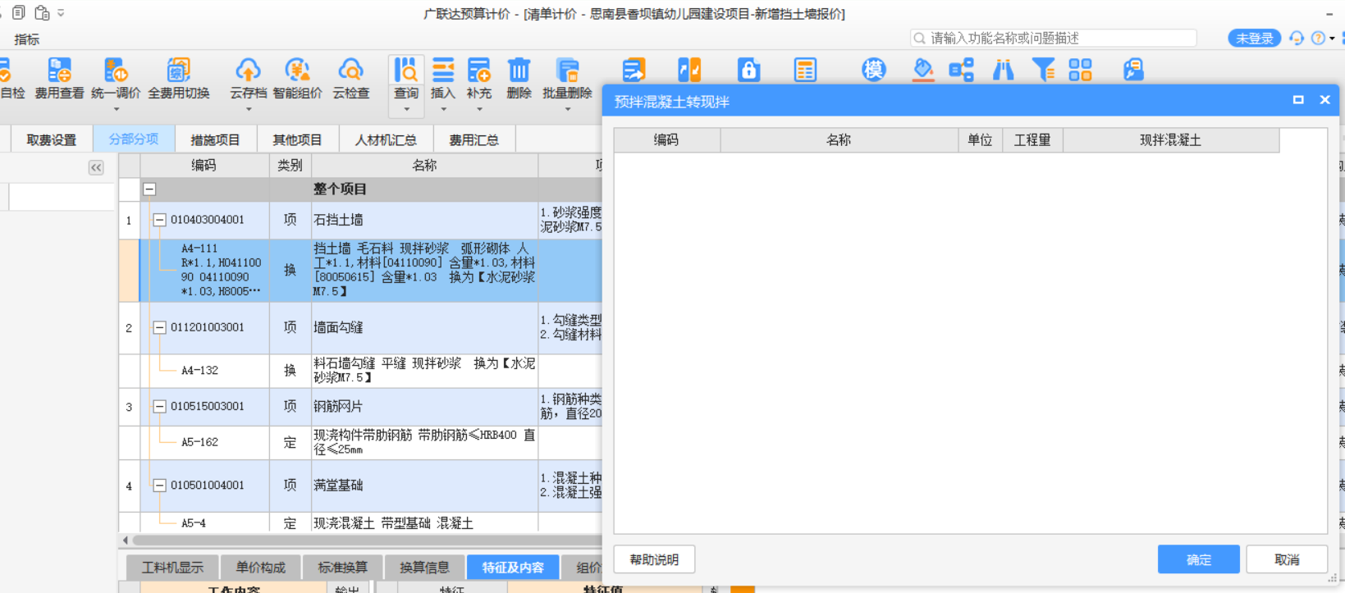Select the A4-132 料石墙勾缝 quota row
Image resolution: width=1345 pixels, height=593 pixels.
pyautogui.click(x=360, y=371)
